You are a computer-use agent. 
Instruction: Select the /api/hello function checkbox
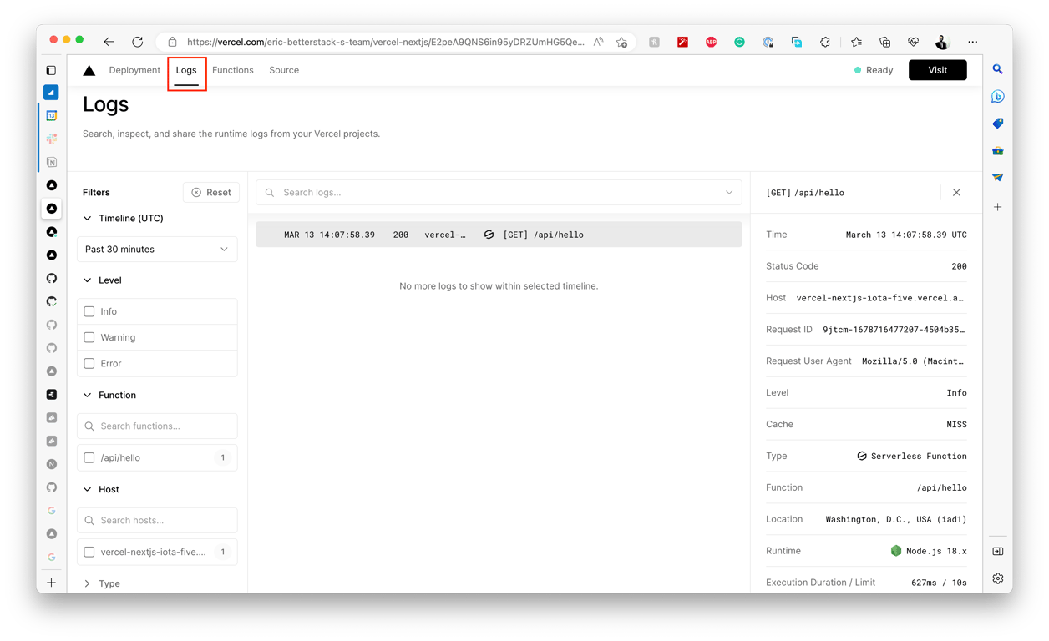click(89, 458)
